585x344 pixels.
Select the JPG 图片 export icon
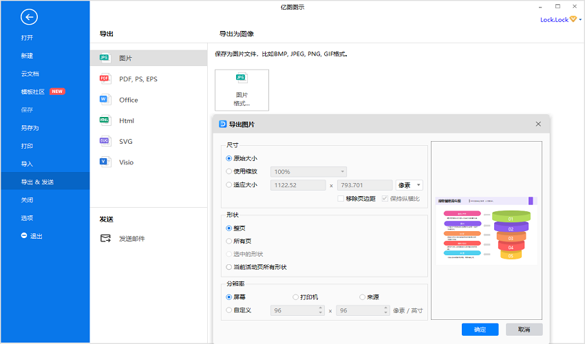[105, 58]
